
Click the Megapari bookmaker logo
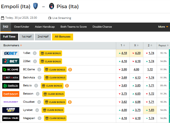coord(11,118)
